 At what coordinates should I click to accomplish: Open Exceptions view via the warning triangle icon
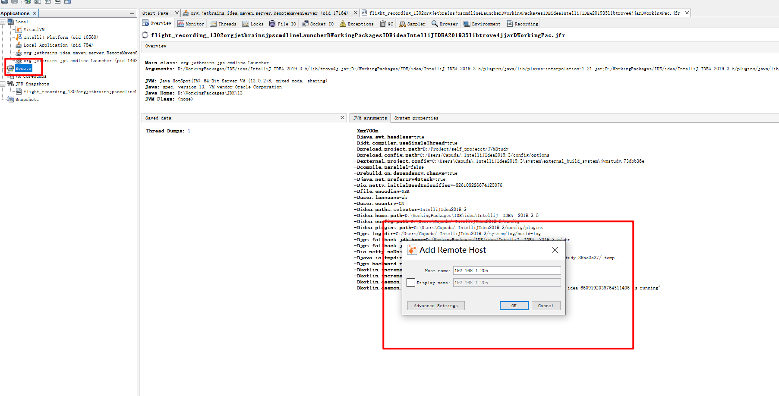click(343, 24)
